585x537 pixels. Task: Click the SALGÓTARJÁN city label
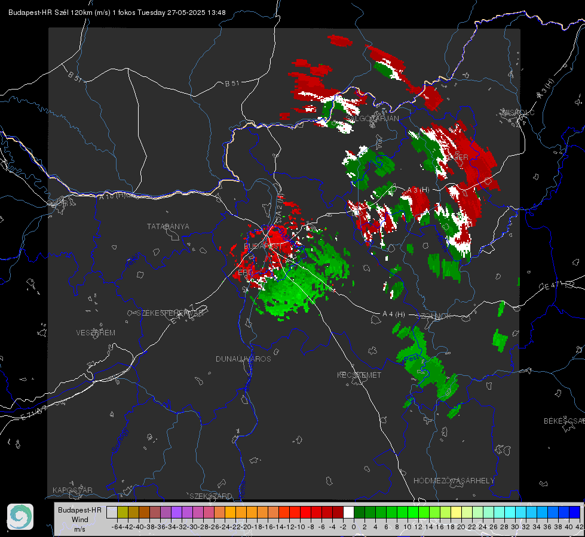click(372, 119)
